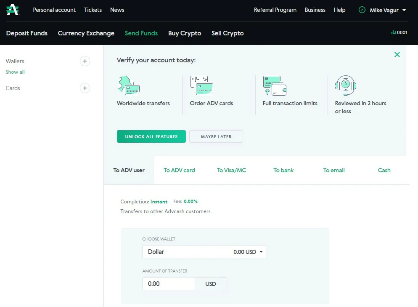Click the green verified checkmark icon

pos(362,10)
